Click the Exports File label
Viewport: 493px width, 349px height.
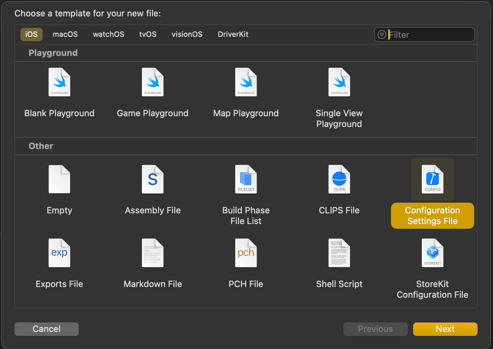click(x=59, y=284)
